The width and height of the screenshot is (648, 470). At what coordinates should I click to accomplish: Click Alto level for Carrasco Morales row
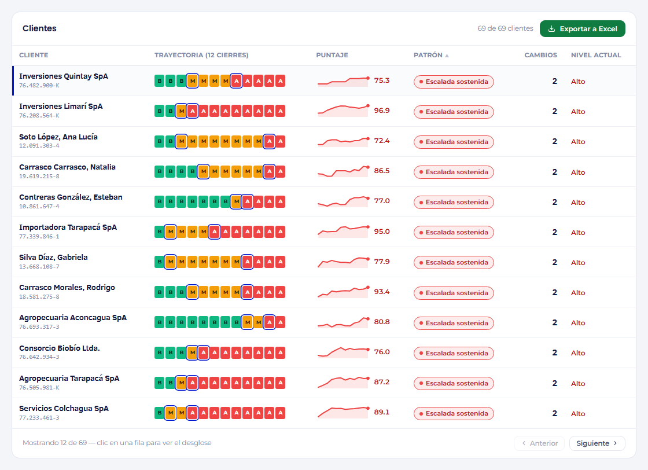pyautogui.click(x=578, y=293)
